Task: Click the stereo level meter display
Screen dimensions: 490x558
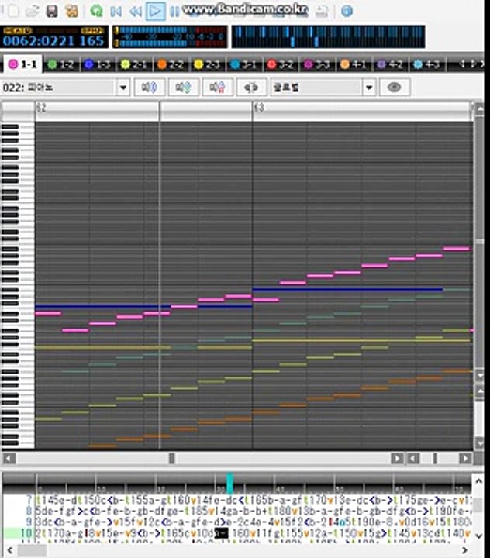Action: [170, 36]
